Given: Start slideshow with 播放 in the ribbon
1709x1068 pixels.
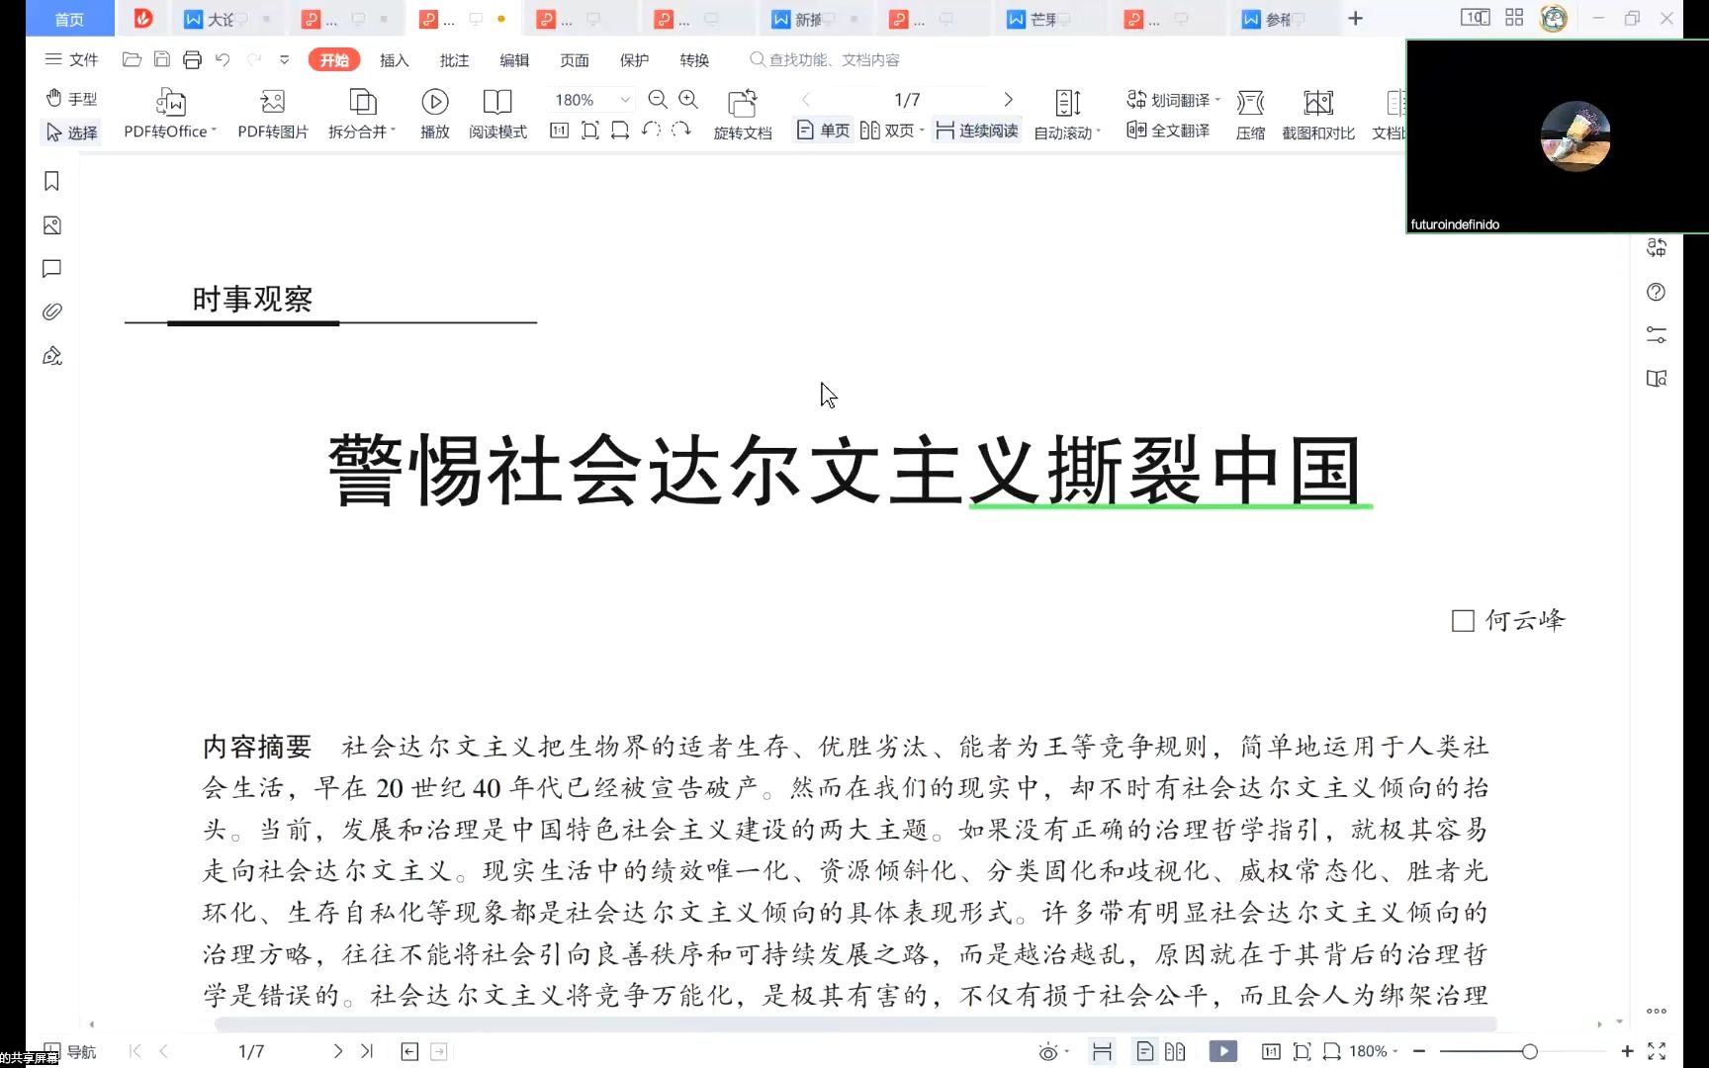Looking at the screenshot, I should point(435,115).
